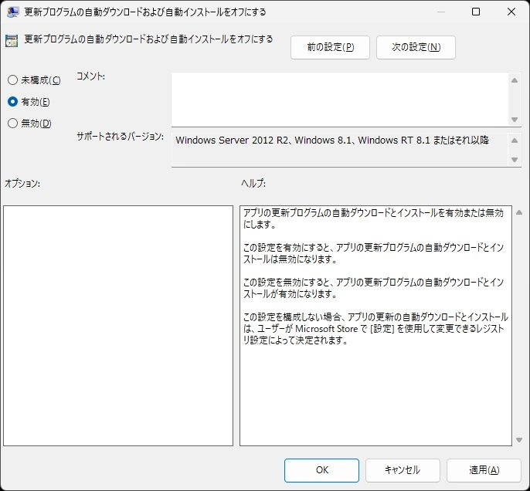The width and height of the screenshot is (530, 491).
Task: Confirm with the OK button
Action: pyautogui.click(x=321, y=470)
